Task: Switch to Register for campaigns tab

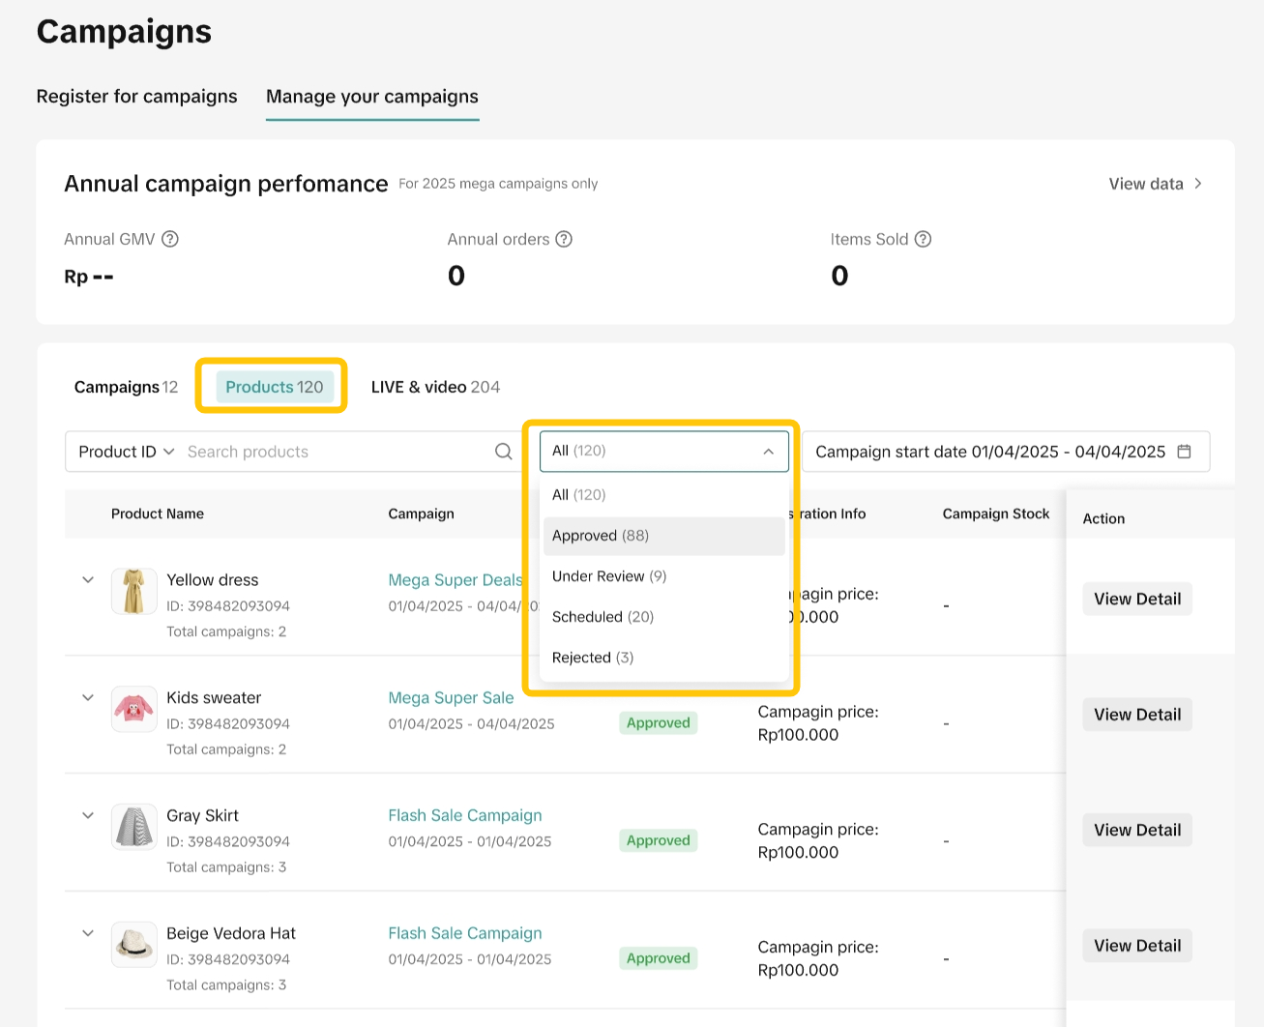Action: click(x=136, y=97)
